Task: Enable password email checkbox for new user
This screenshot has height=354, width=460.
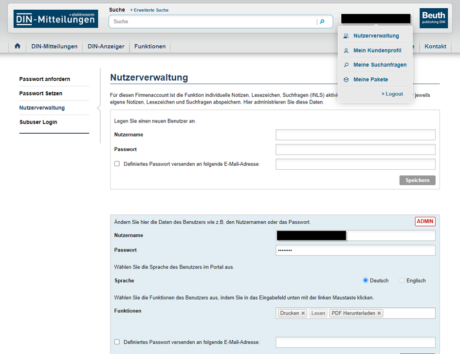Action: [x=117, y=164]
